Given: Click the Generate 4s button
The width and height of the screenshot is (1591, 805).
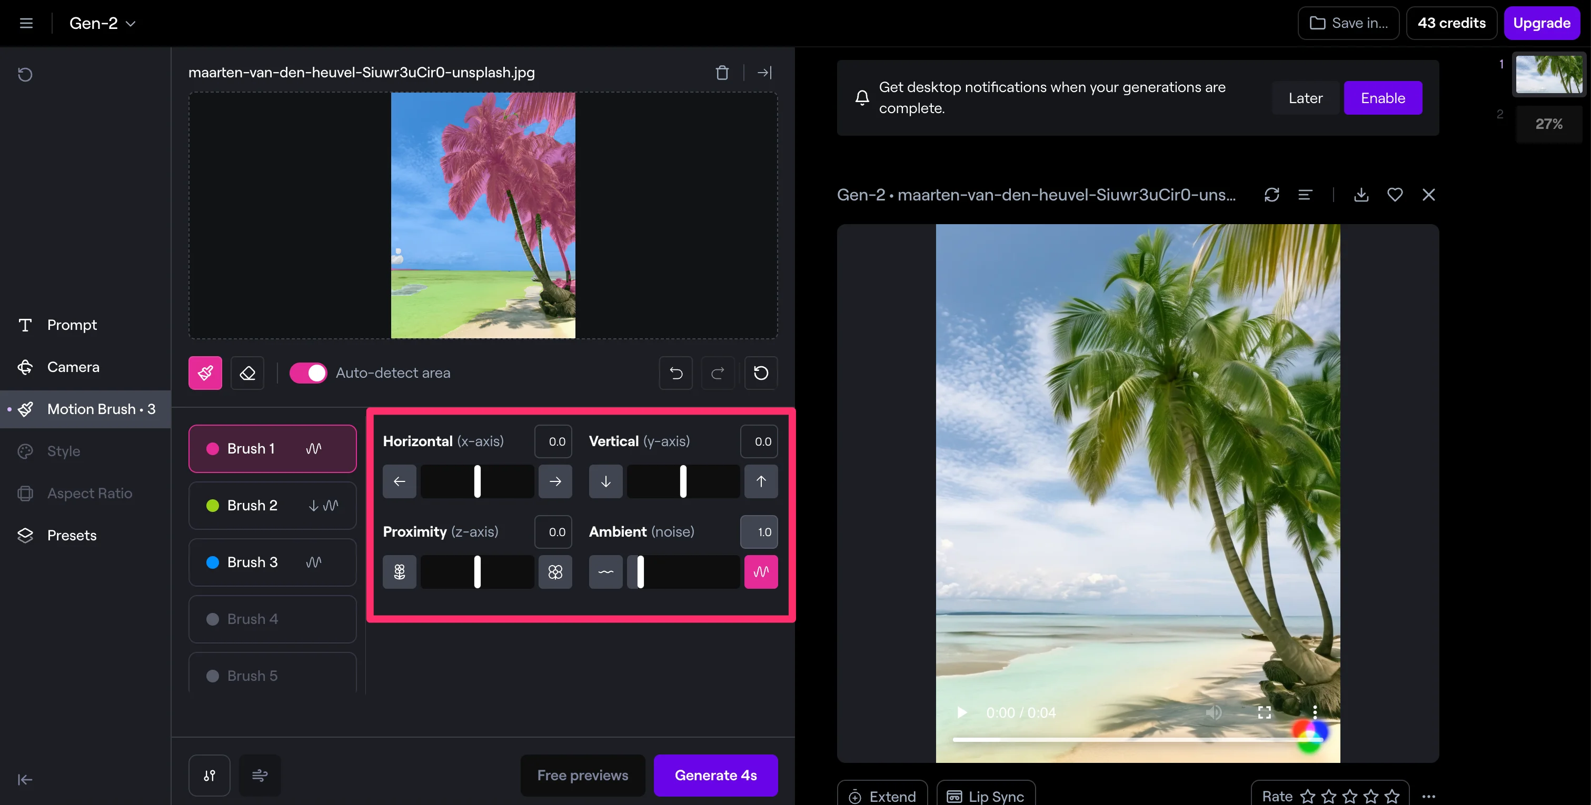Looking at the screenshot, I should [715, 776].
